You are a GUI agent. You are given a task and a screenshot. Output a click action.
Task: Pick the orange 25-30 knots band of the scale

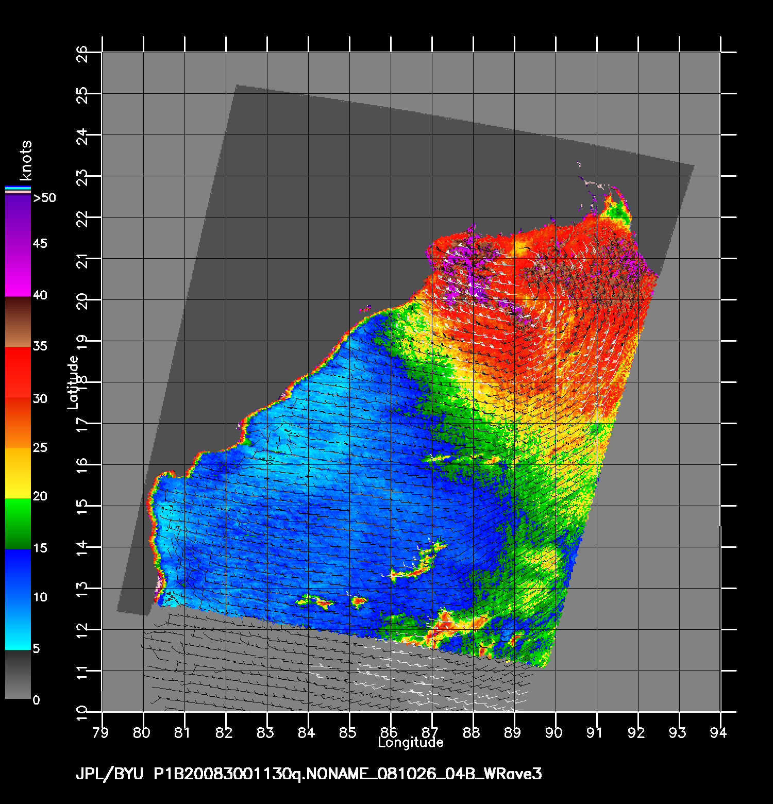click(x=18, y=423)
